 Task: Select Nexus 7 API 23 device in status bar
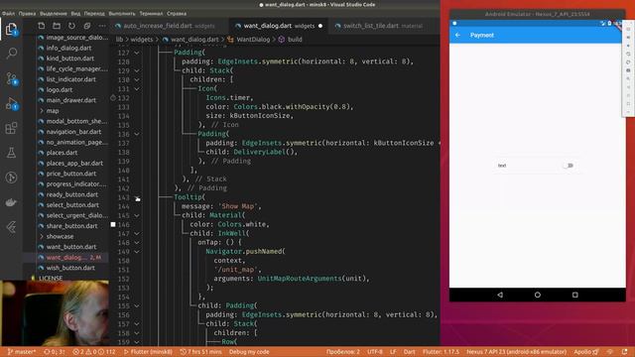[x=516, y=352]
